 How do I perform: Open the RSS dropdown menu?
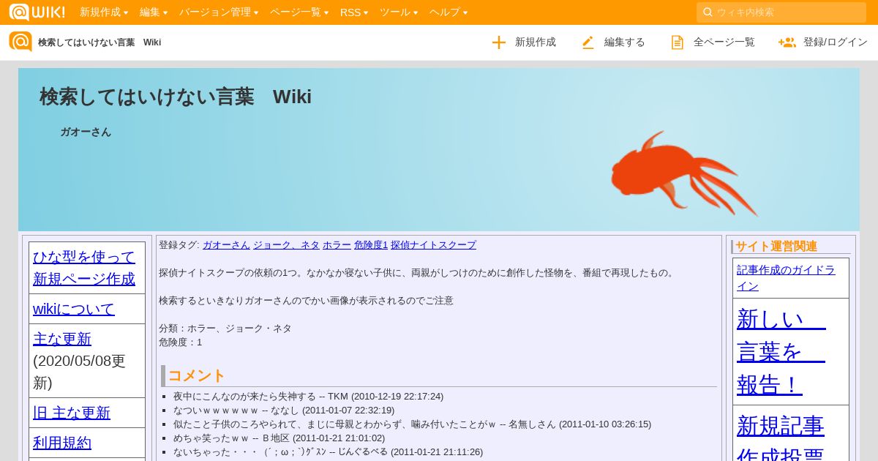[354, 12]
